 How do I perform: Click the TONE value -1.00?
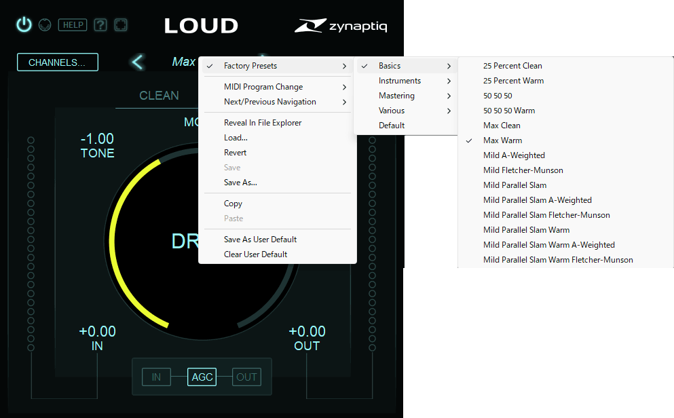coord(97,138)
